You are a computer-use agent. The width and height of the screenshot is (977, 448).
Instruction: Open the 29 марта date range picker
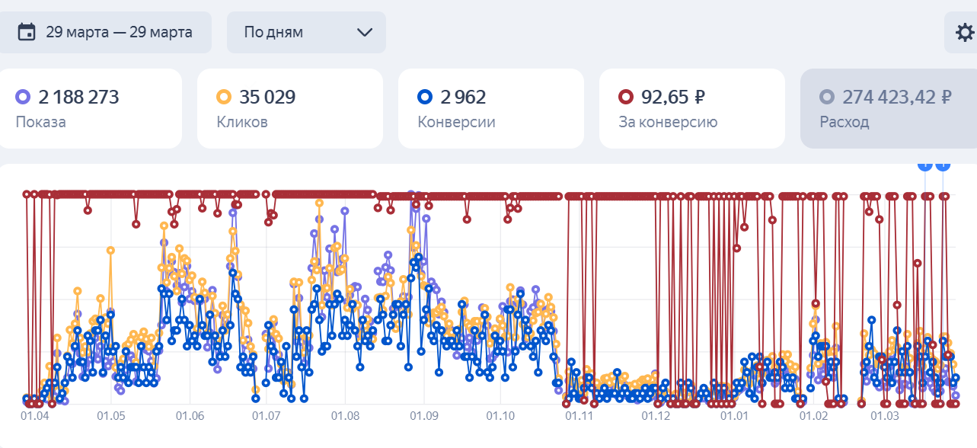click(x=105, y=32)
